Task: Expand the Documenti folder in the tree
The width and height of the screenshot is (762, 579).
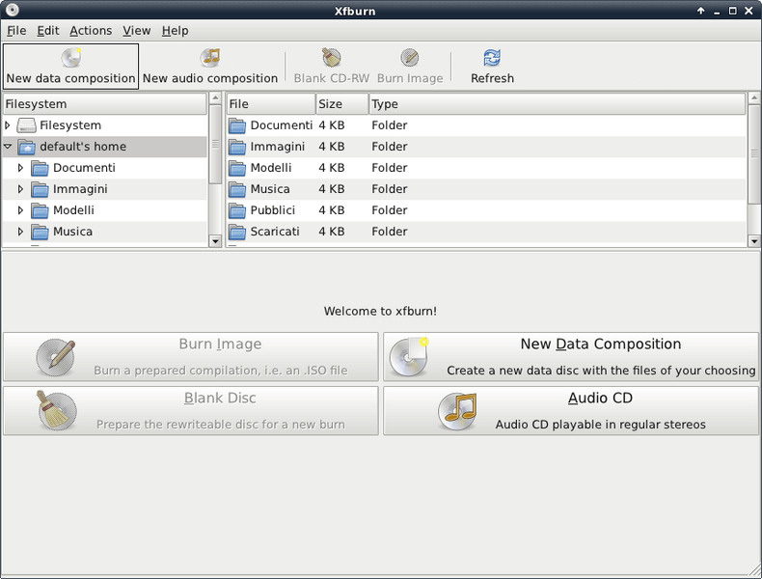Action: (x=20, y=168)
